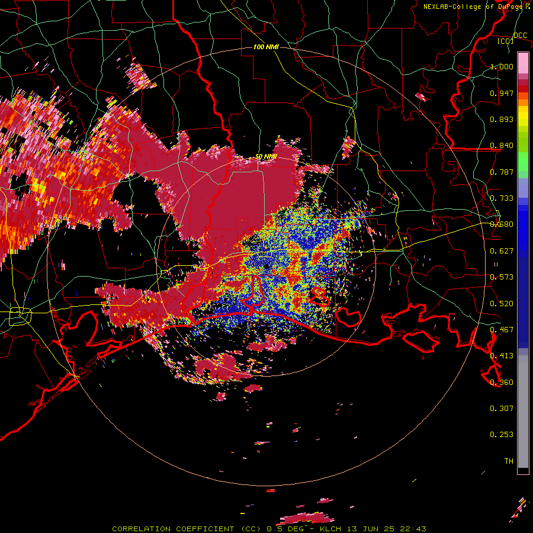Click the 50 NMI range ring label

(266, 157)
